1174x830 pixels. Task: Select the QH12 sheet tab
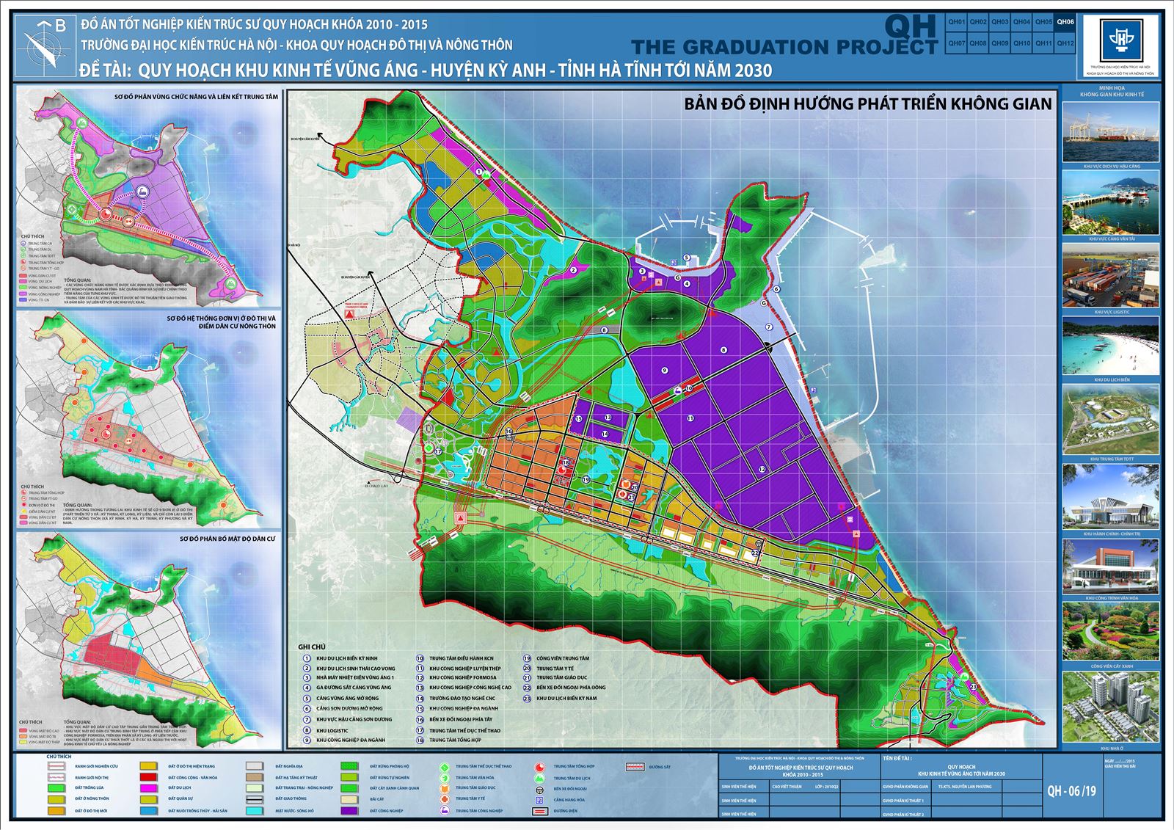point(1065,43)
